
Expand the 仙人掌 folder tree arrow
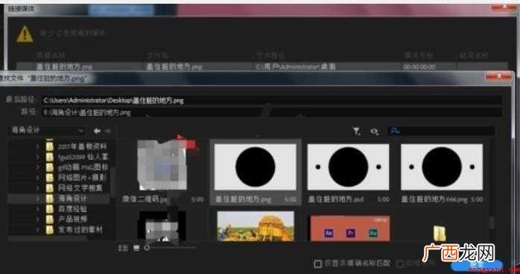tap(38, 156)
